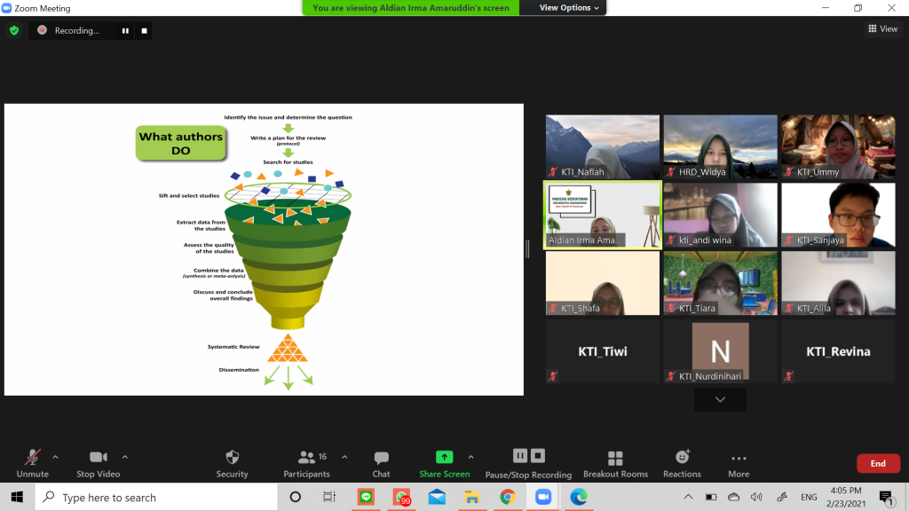Select KTI_Sanjaya video tile
The width and height of the screenshot is (909, 511).
838,215
